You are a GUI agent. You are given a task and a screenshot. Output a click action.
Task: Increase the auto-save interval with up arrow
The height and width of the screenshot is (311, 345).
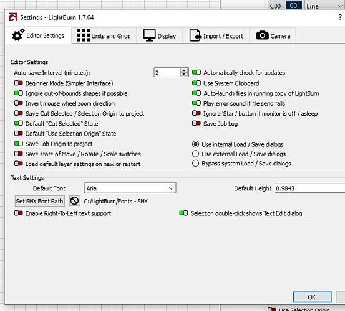tap(183, 70)
